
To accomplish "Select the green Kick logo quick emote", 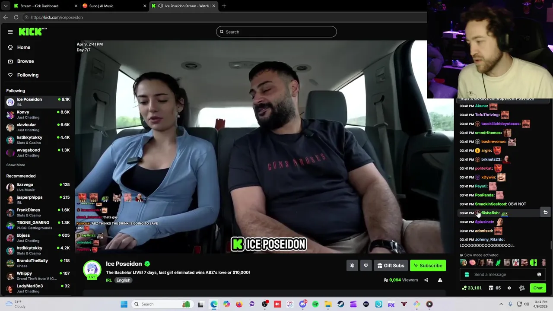I will tap(533, 263).
